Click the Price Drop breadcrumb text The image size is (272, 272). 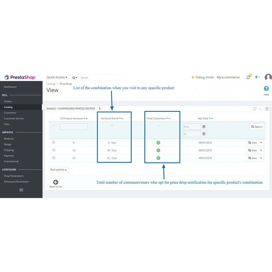[66, 84]
